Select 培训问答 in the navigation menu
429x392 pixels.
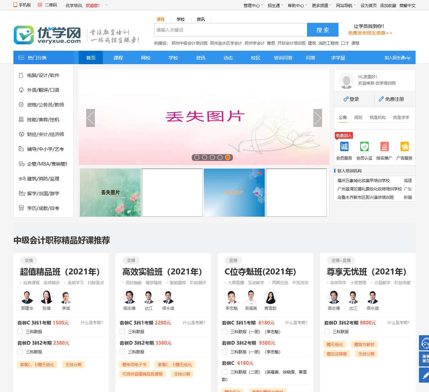click(x=283, y=57)
